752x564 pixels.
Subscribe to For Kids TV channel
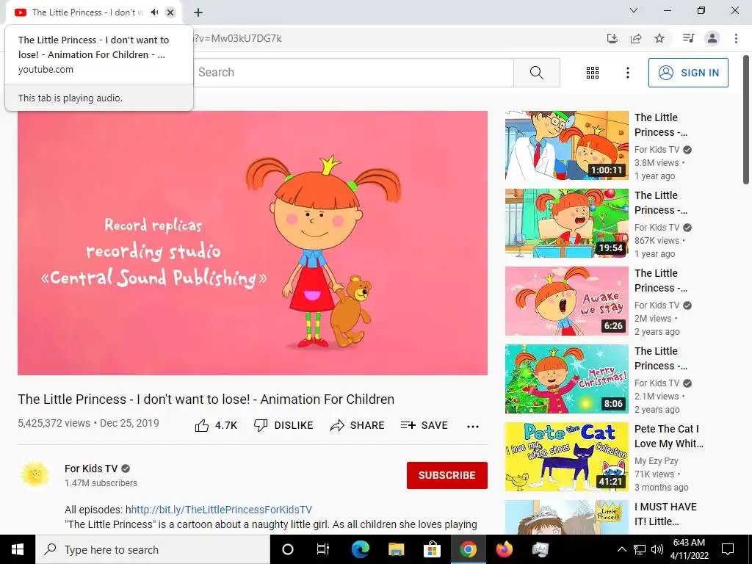(x=447, y=475)
